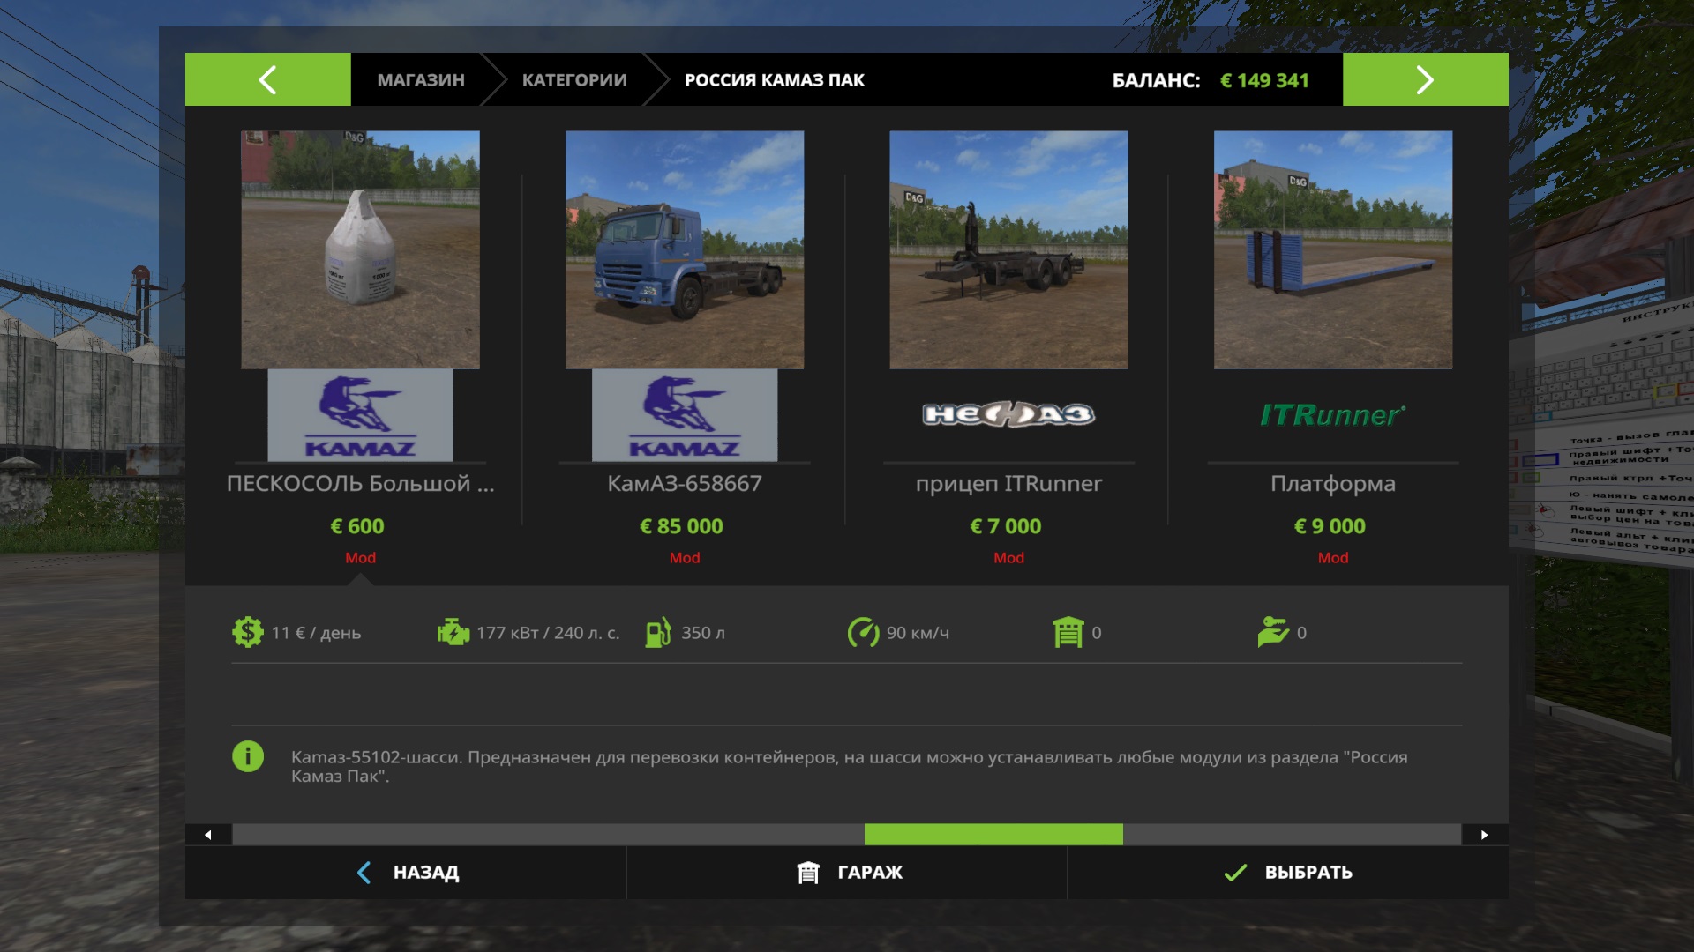The width and height of the screenshot is (1694, 952).
Task: Click the engine power icon
Action: (x=453, y=633)
